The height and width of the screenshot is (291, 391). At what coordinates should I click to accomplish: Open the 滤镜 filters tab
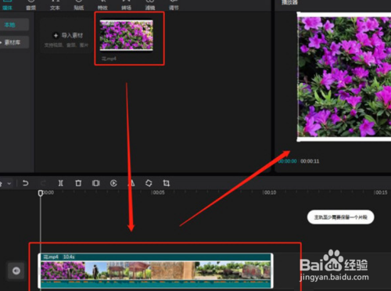[150, 5]
